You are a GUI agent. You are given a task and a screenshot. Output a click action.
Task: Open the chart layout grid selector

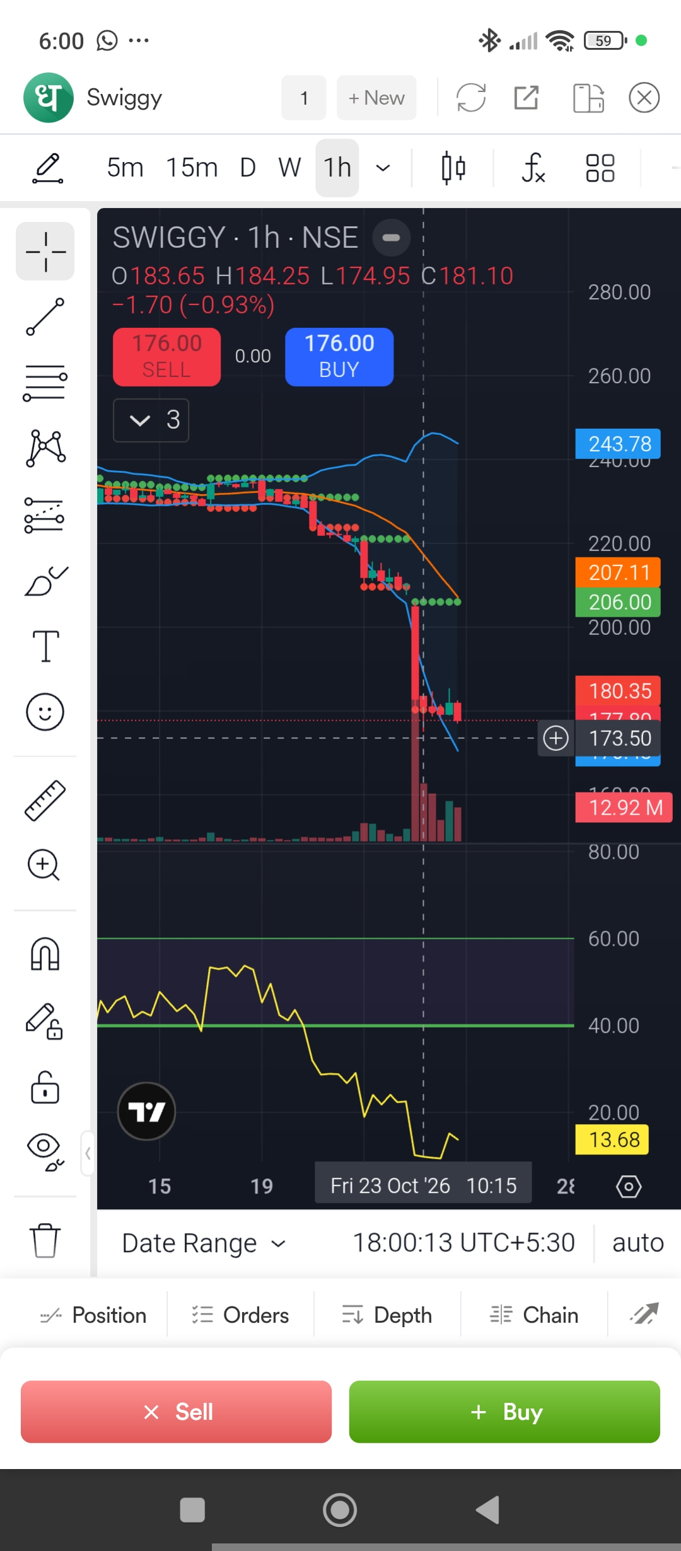pyautogui.click(x=600, y=168)
